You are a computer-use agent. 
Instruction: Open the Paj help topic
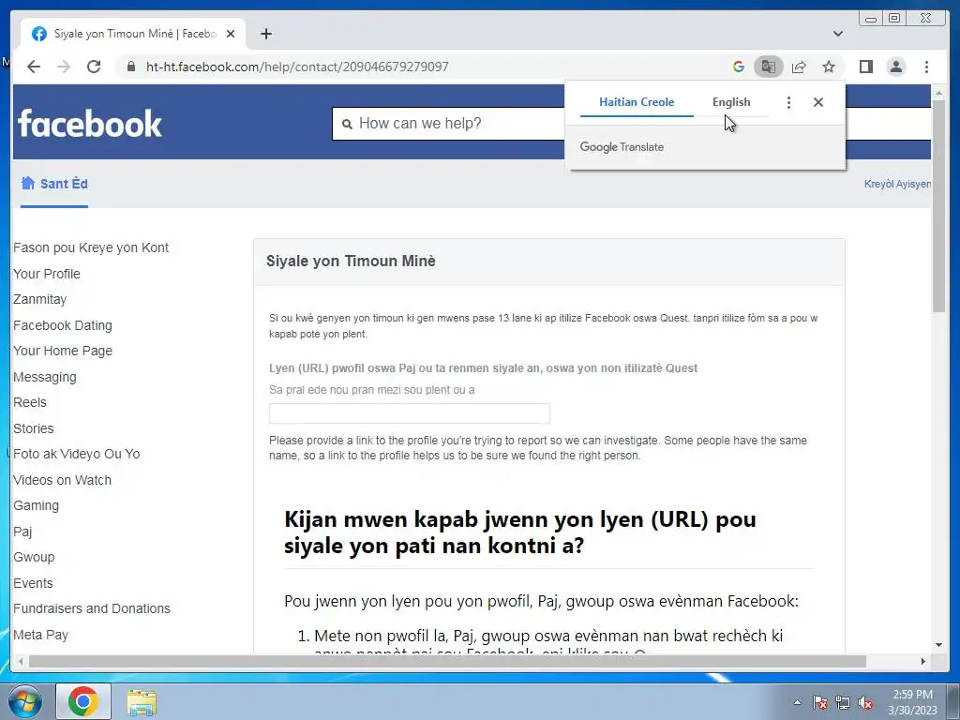[x=22, y=532]
